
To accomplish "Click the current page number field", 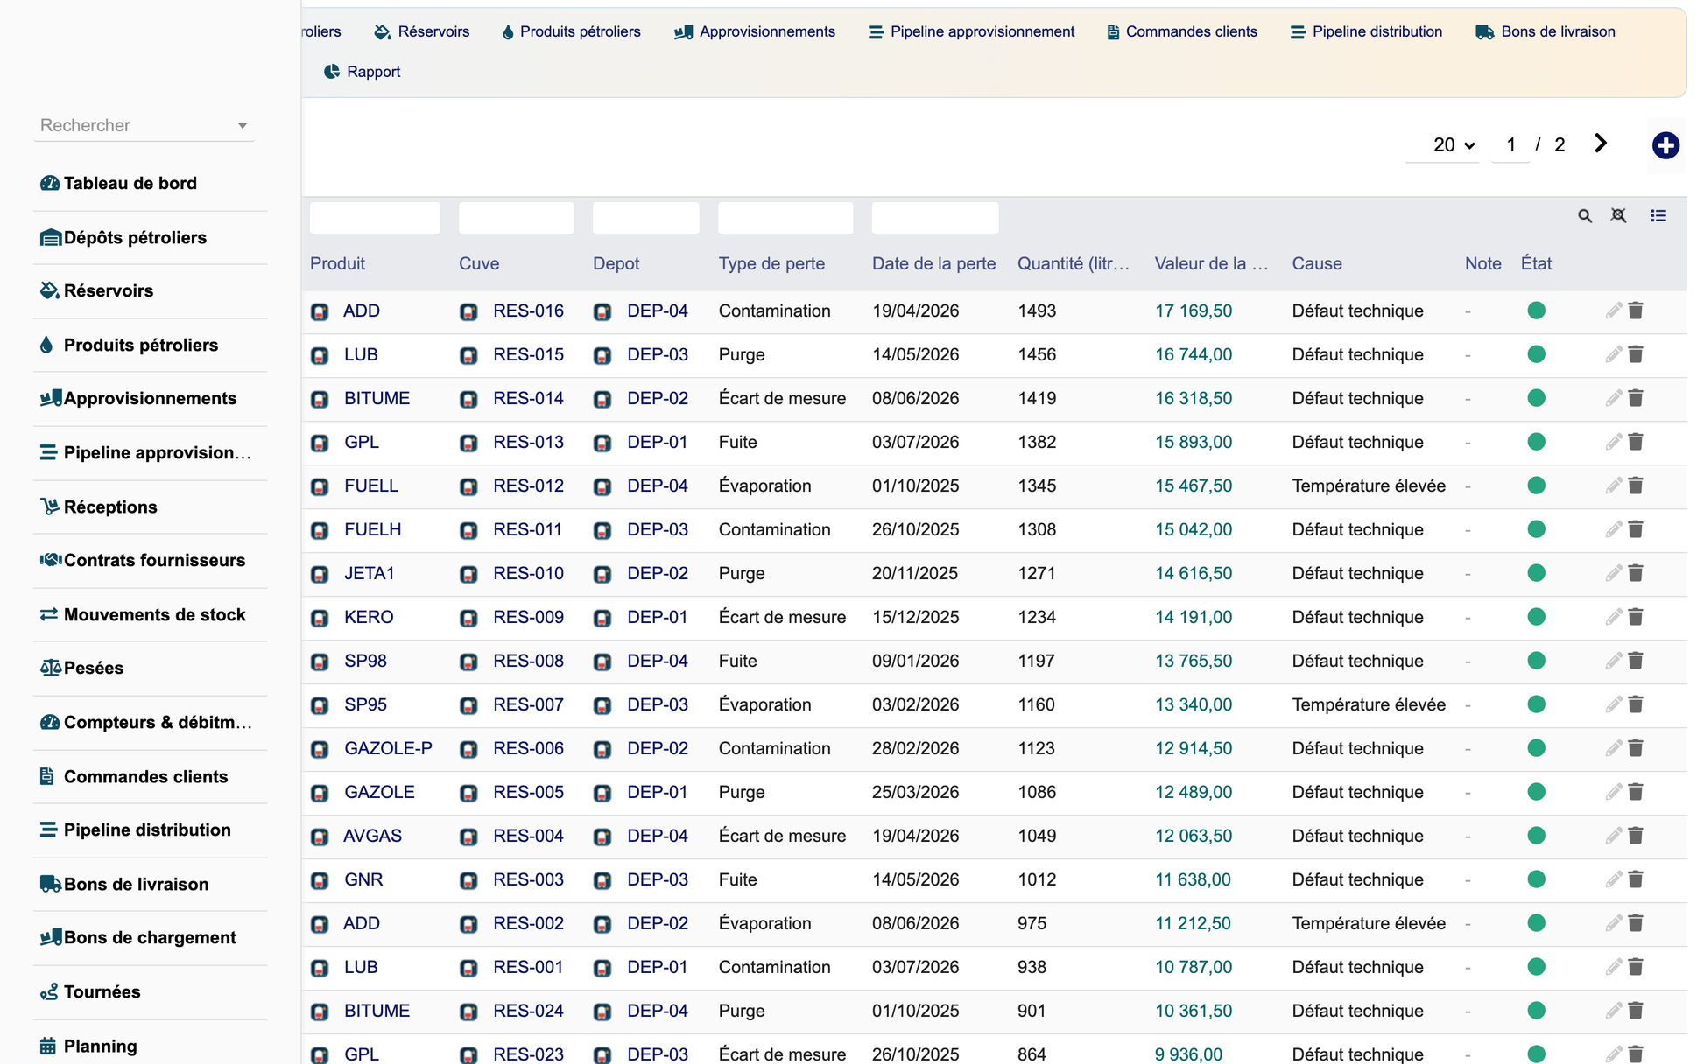I will (1510, 144).
